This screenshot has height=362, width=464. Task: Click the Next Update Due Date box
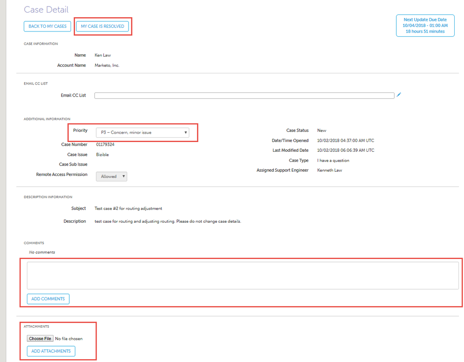click(425, 26)
